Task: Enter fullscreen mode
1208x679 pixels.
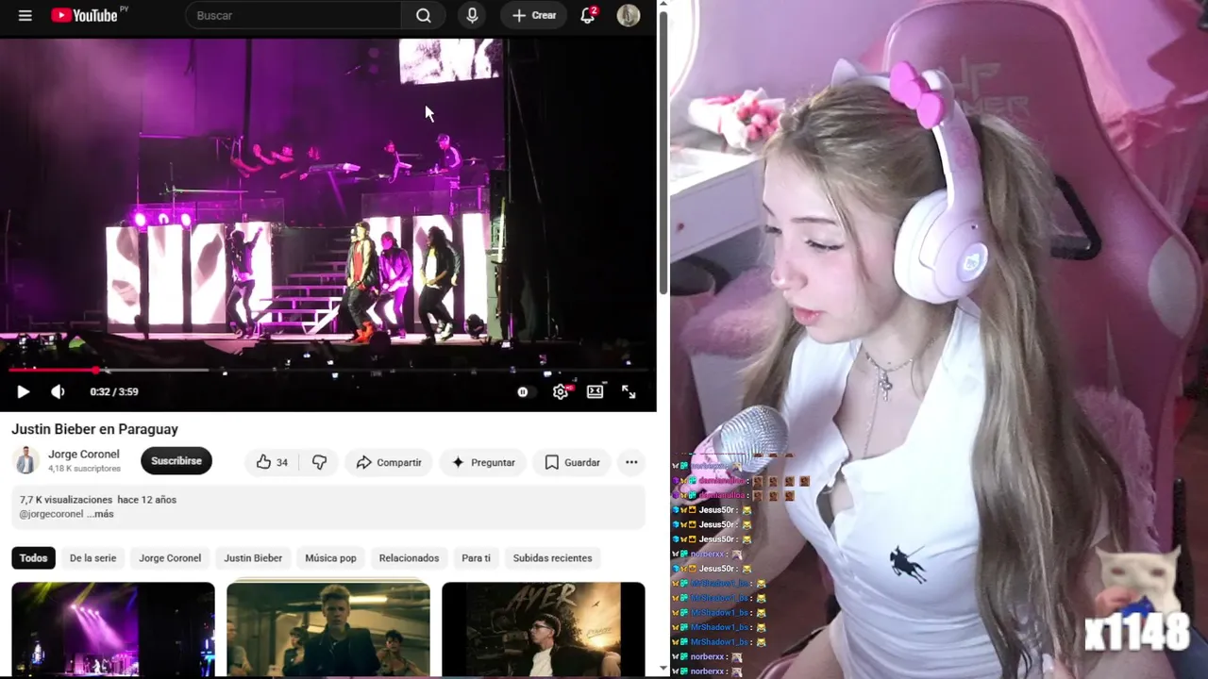Action: click(x=629, y=391)
